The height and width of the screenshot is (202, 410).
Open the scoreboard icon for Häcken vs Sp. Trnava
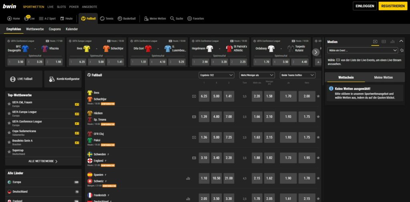pos(194,117)
